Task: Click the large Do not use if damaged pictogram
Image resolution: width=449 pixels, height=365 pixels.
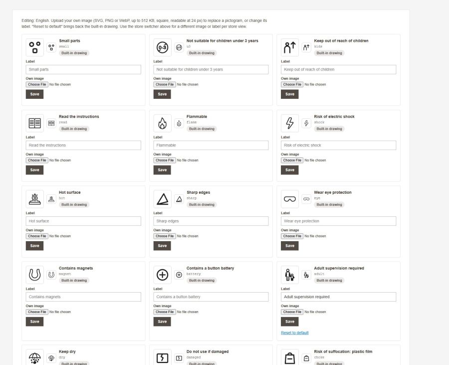Action: pyautogui.click(x=162, y=358)
